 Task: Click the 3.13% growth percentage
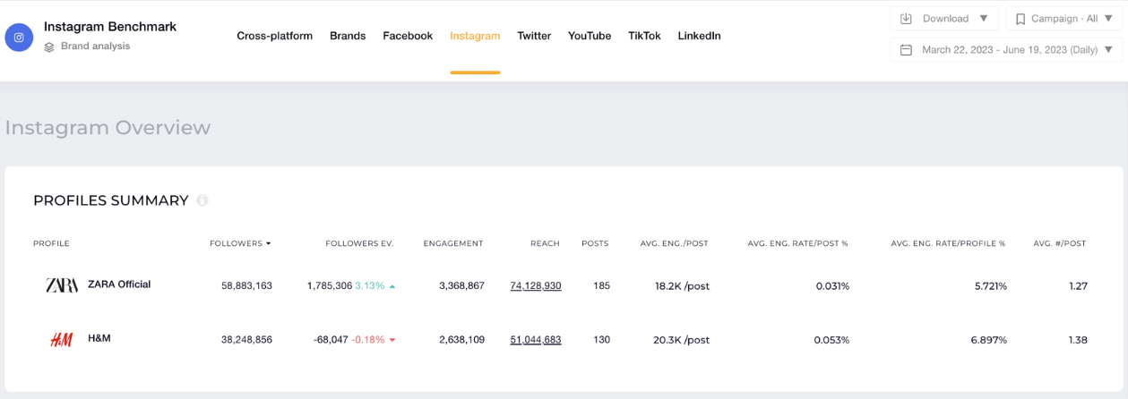pyautogui.click(x=370, y=286)
